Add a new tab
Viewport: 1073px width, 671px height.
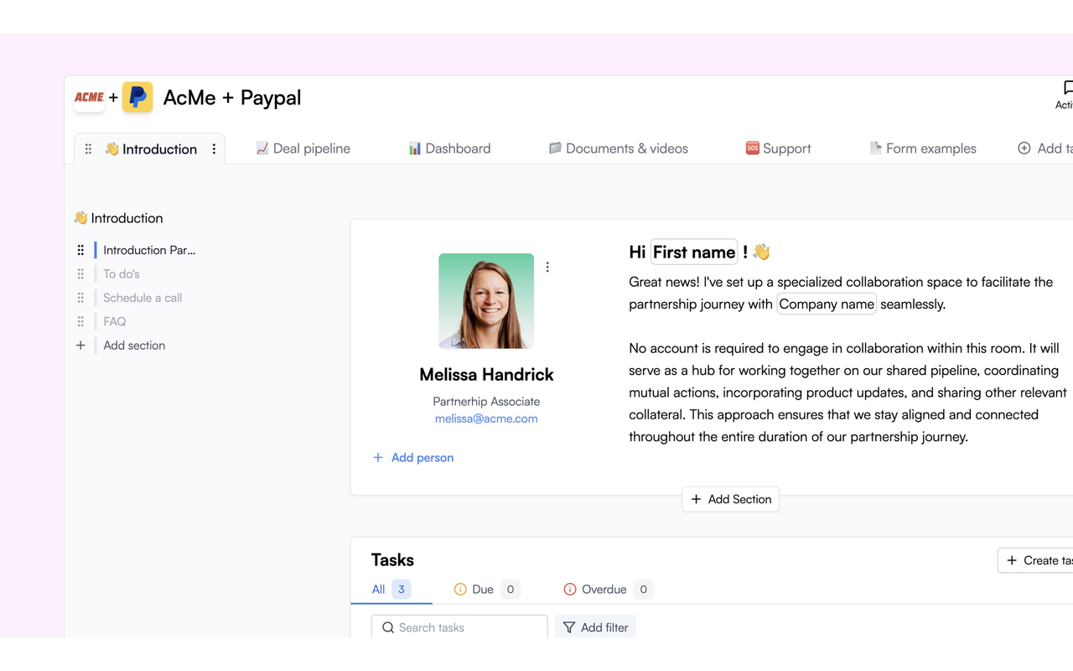pos(1045,148)
